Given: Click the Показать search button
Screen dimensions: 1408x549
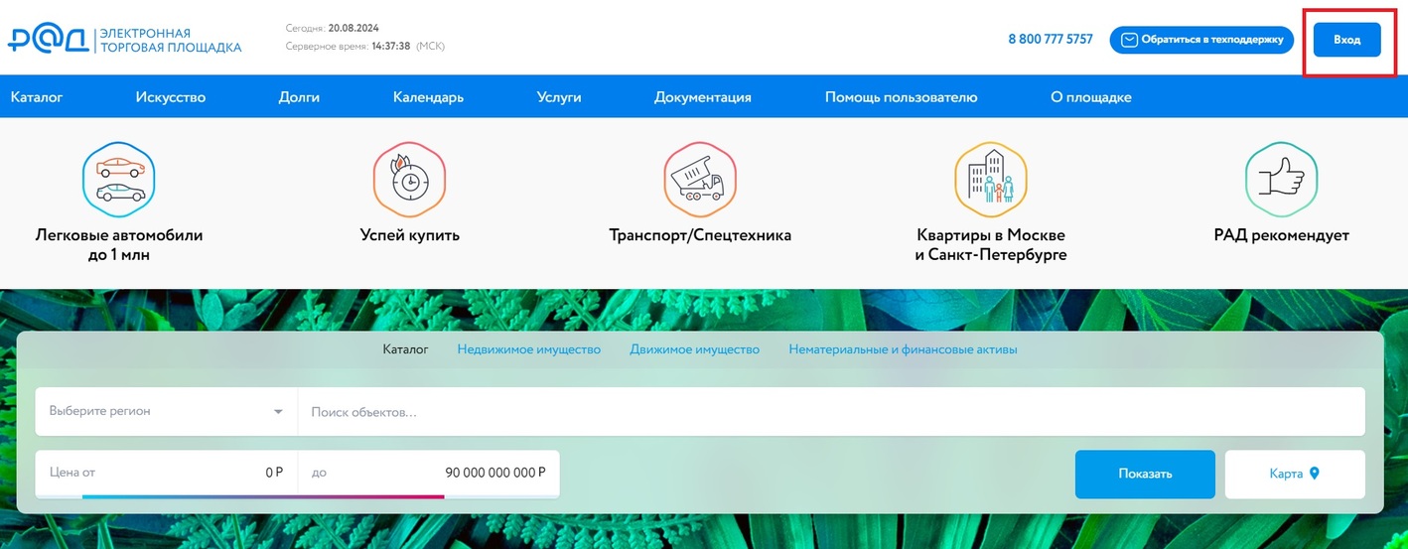Looking at the screenshot, I should [1144, 474].
